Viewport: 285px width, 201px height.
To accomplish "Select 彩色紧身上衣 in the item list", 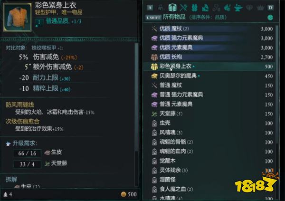I will coord(209,67).
